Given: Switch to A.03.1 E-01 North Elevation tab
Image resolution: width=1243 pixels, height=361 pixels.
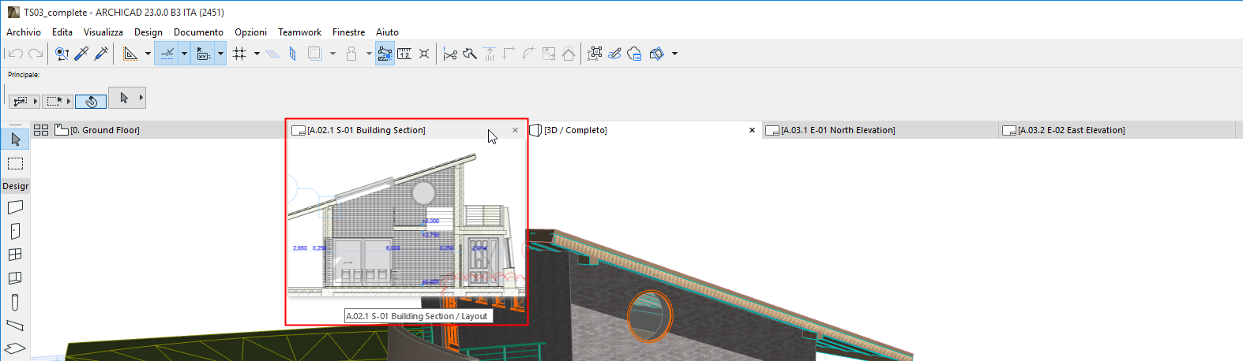Looking at the screenshot, I should [880, 130].
